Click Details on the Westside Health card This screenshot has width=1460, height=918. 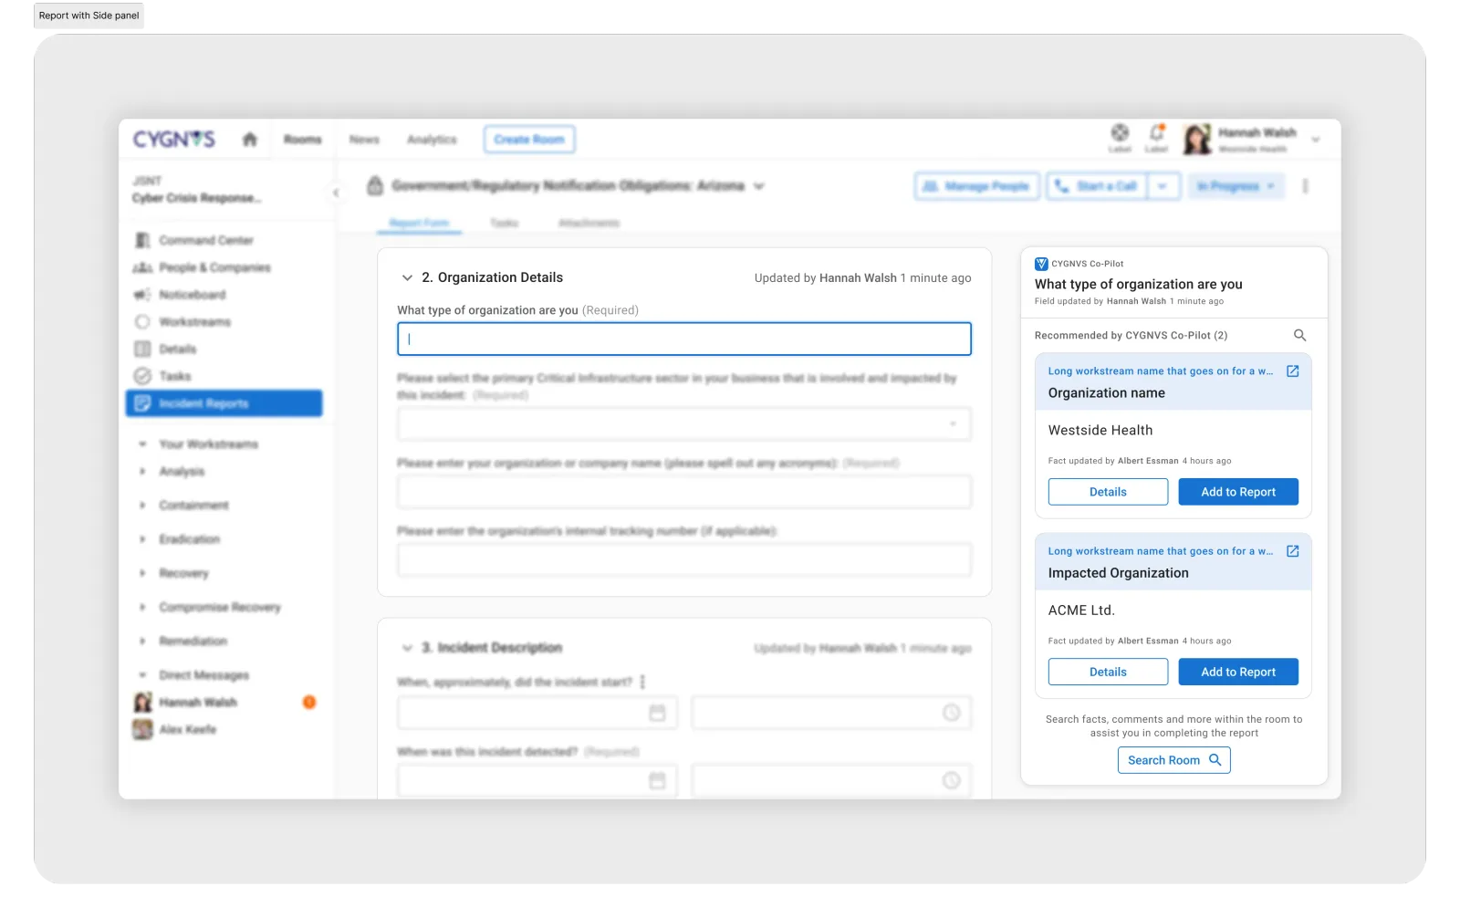tap(1108, 492)
